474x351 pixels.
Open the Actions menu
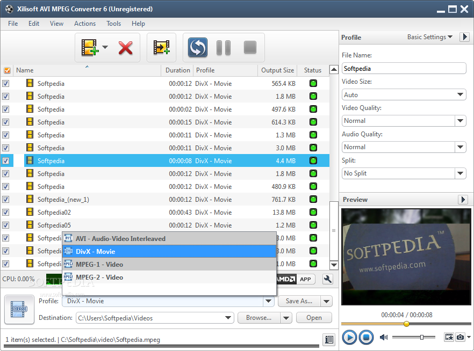(x=85, y=24)
